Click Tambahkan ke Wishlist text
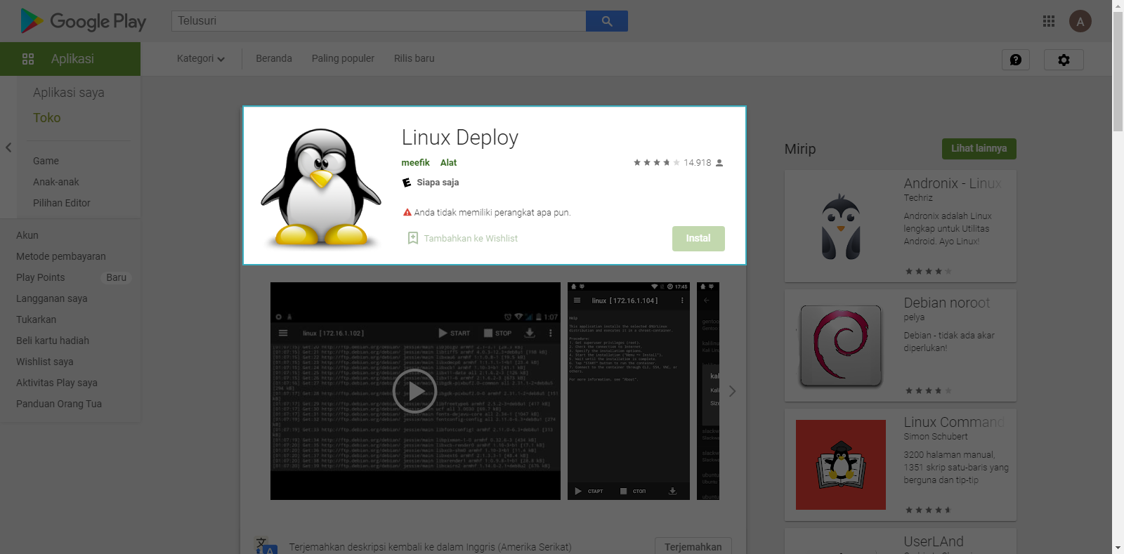Image resolution: width=1124 pixels, height=554 pixels. [471, 239]
